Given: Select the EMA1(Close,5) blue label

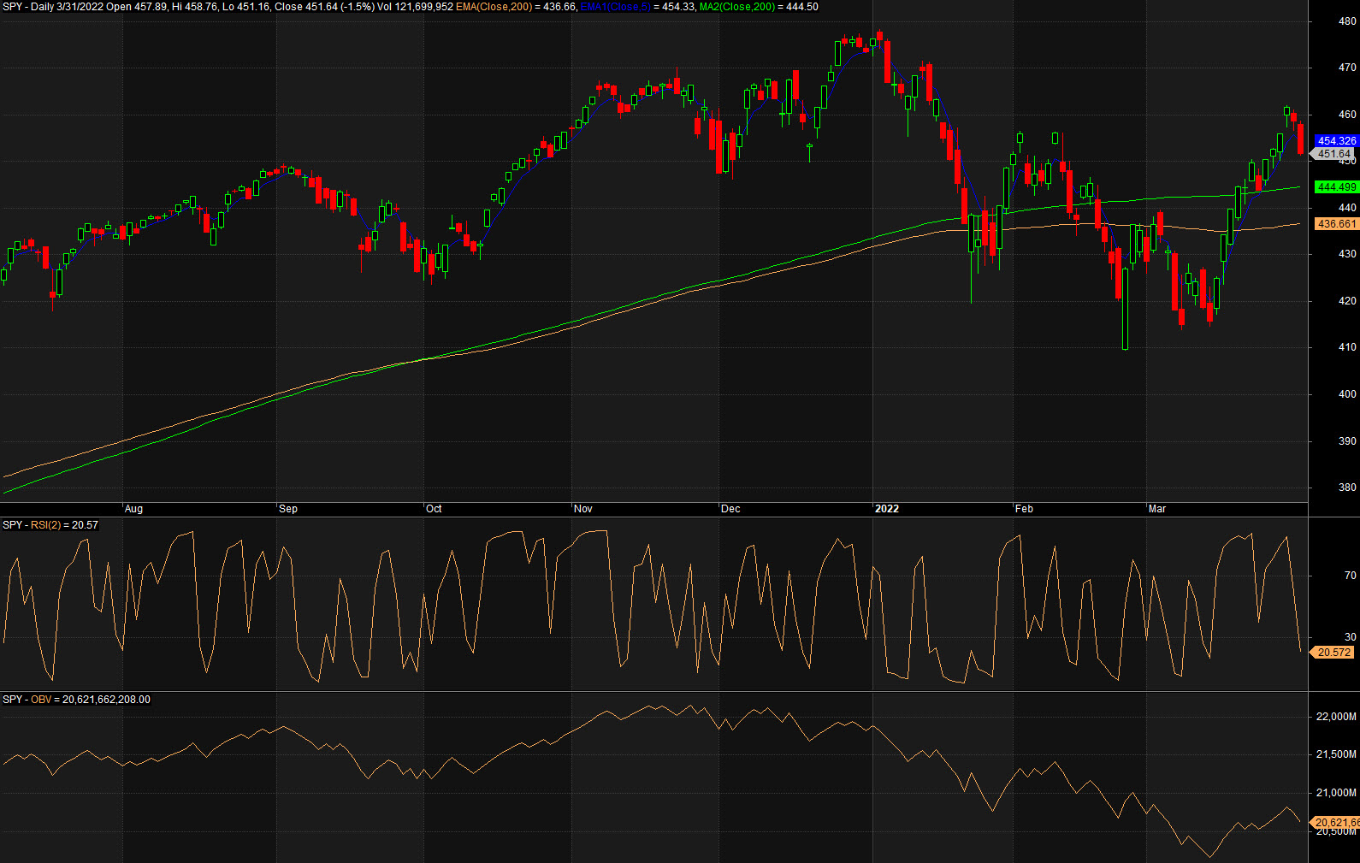Looking at the screenshot, I should click(x=615, y=7).
